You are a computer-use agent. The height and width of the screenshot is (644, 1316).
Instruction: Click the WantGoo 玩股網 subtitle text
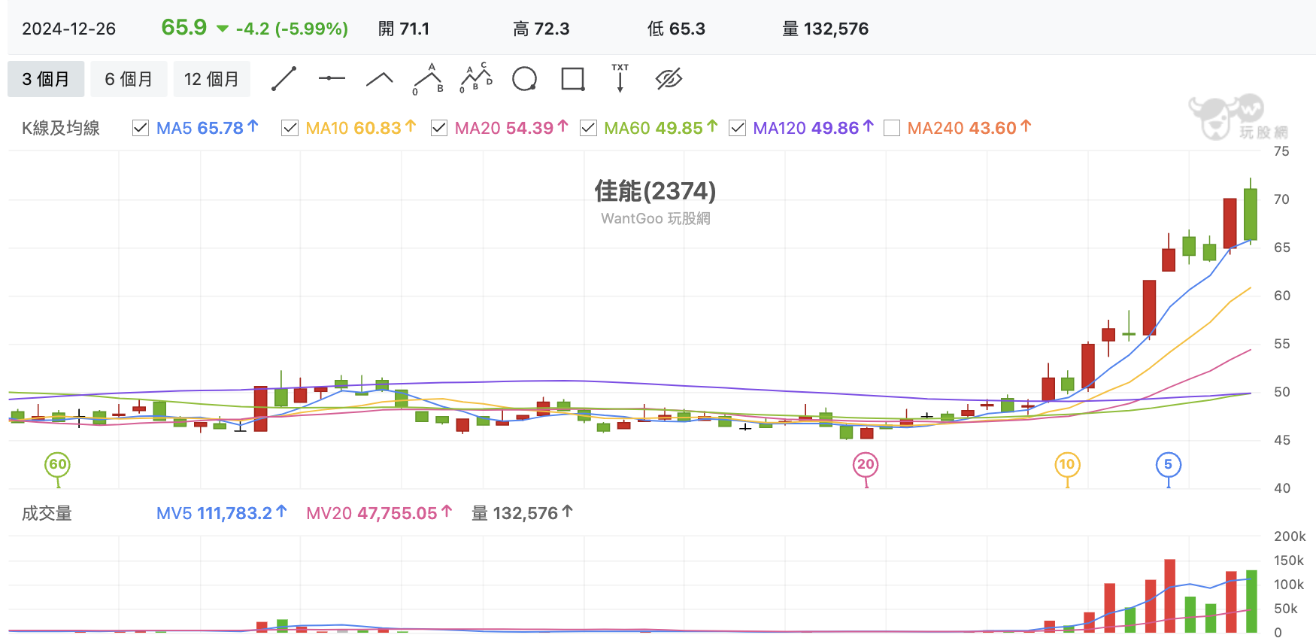click(655, 218)
